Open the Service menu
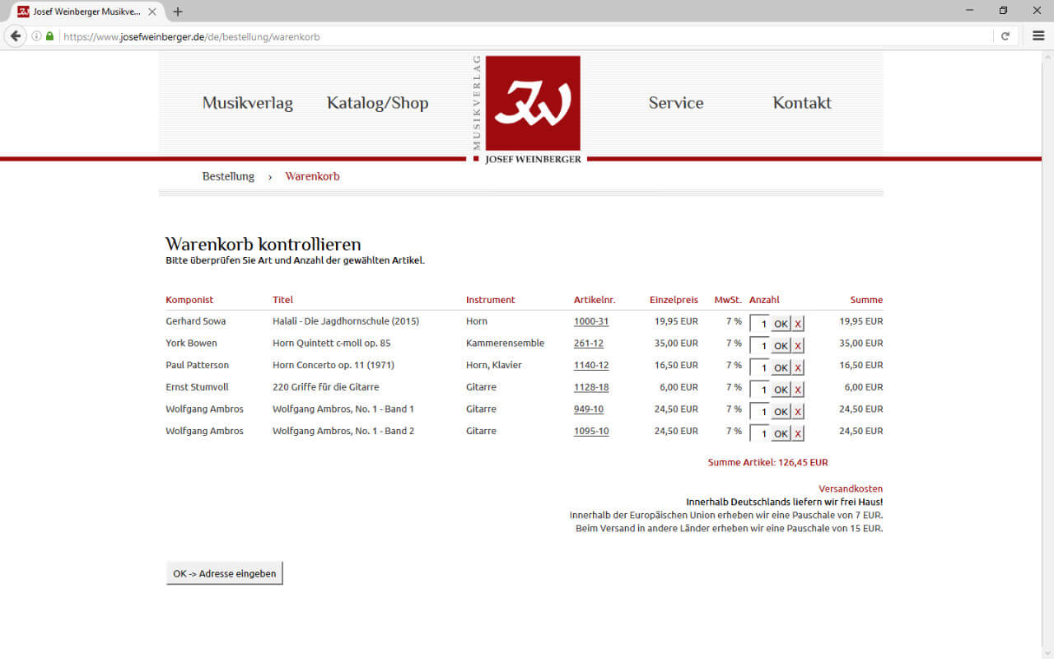Image resolution: width=1054 pixels, height=659 pixels. click(x=676, y=103)
